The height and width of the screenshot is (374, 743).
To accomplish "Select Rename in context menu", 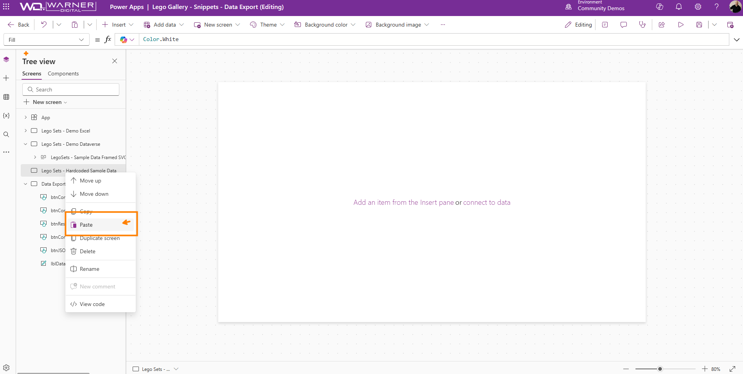I will tap(101, 269).
